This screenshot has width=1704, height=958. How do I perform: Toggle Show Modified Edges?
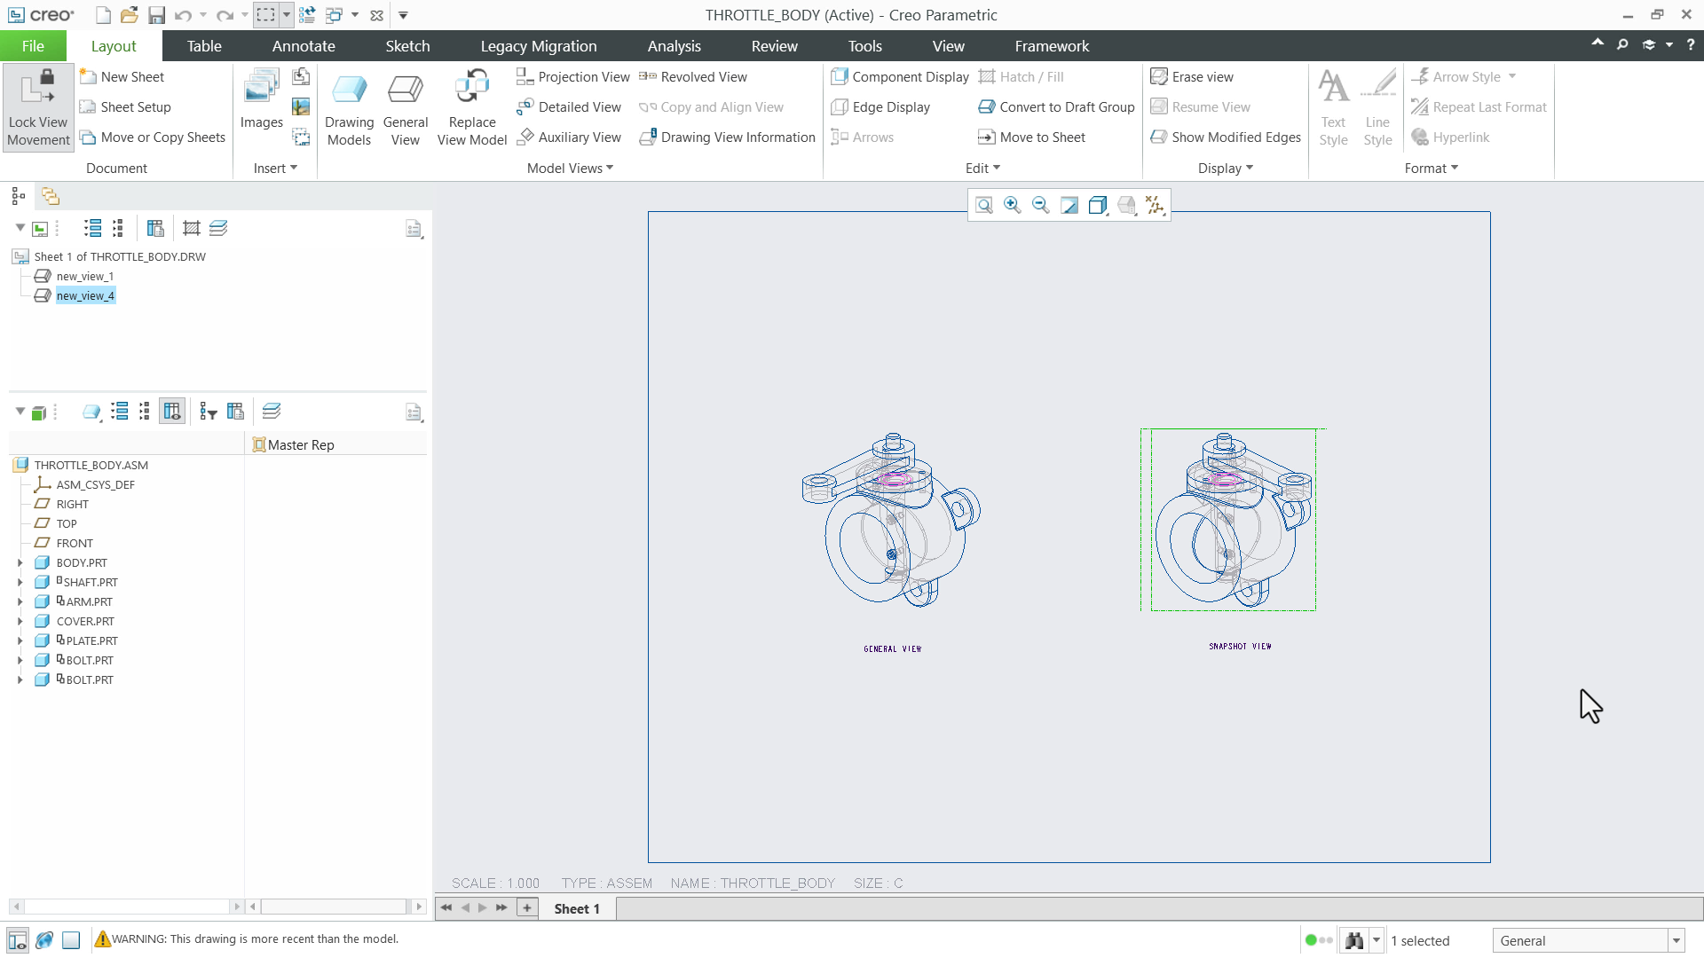1225,137
